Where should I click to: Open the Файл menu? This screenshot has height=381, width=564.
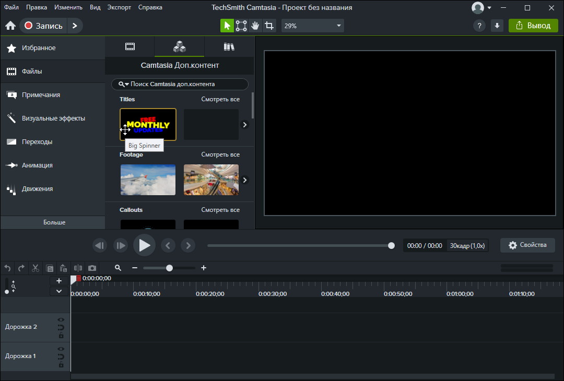point(11,7)
